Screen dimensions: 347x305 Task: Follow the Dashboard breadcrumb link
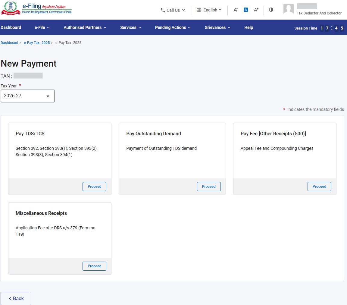9,43
